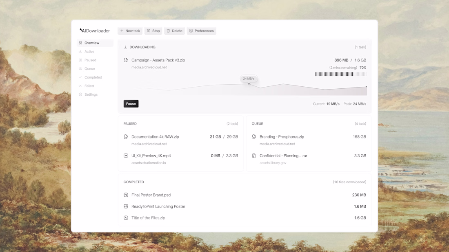
Task: Click the zip icon for Documentation 4k RAW.zip
Action: coord(126,136)
